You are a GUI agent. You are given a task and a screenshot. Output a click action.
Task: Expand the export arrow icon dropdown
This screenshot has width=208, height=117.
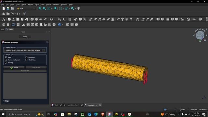click(15, 14)
